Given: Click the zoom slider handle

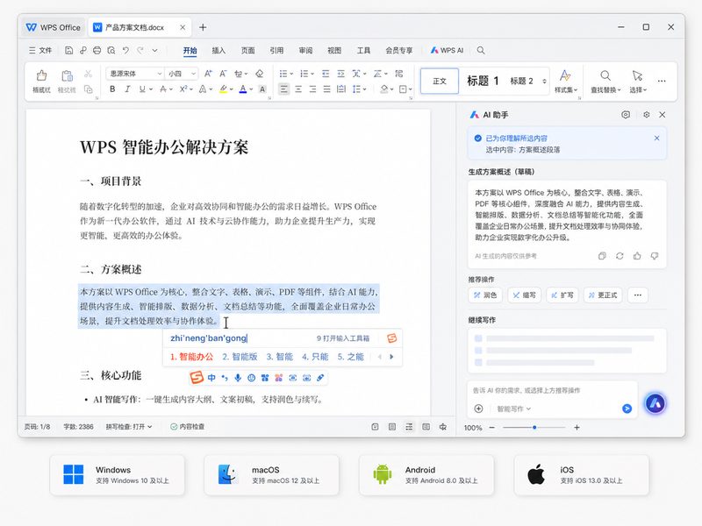Looking at the screenshot, I should 534,428.
